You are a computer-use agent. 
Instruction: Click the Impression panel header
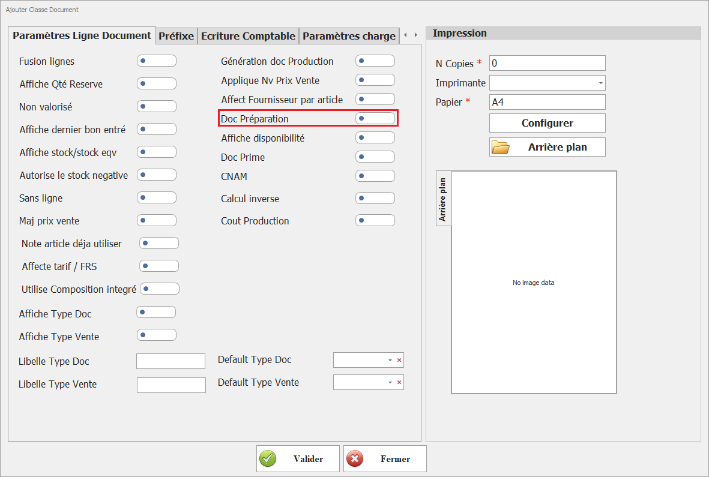tap(563, 33)
